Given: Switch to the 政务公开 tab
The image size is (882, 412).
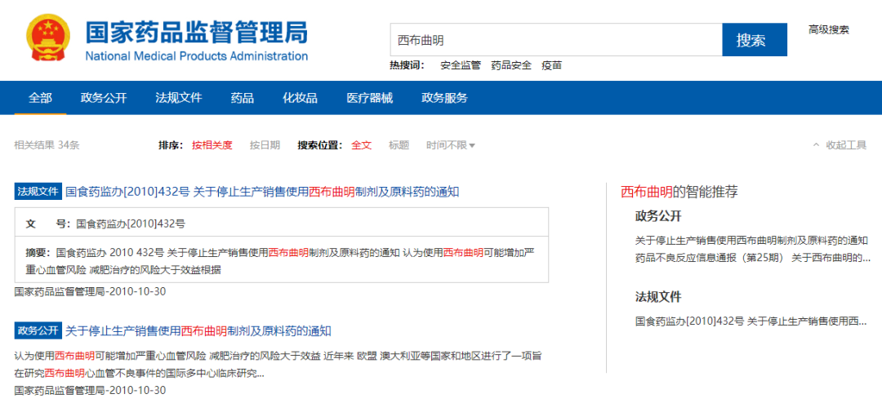Looking at the screenshot, I should [104, 99].
